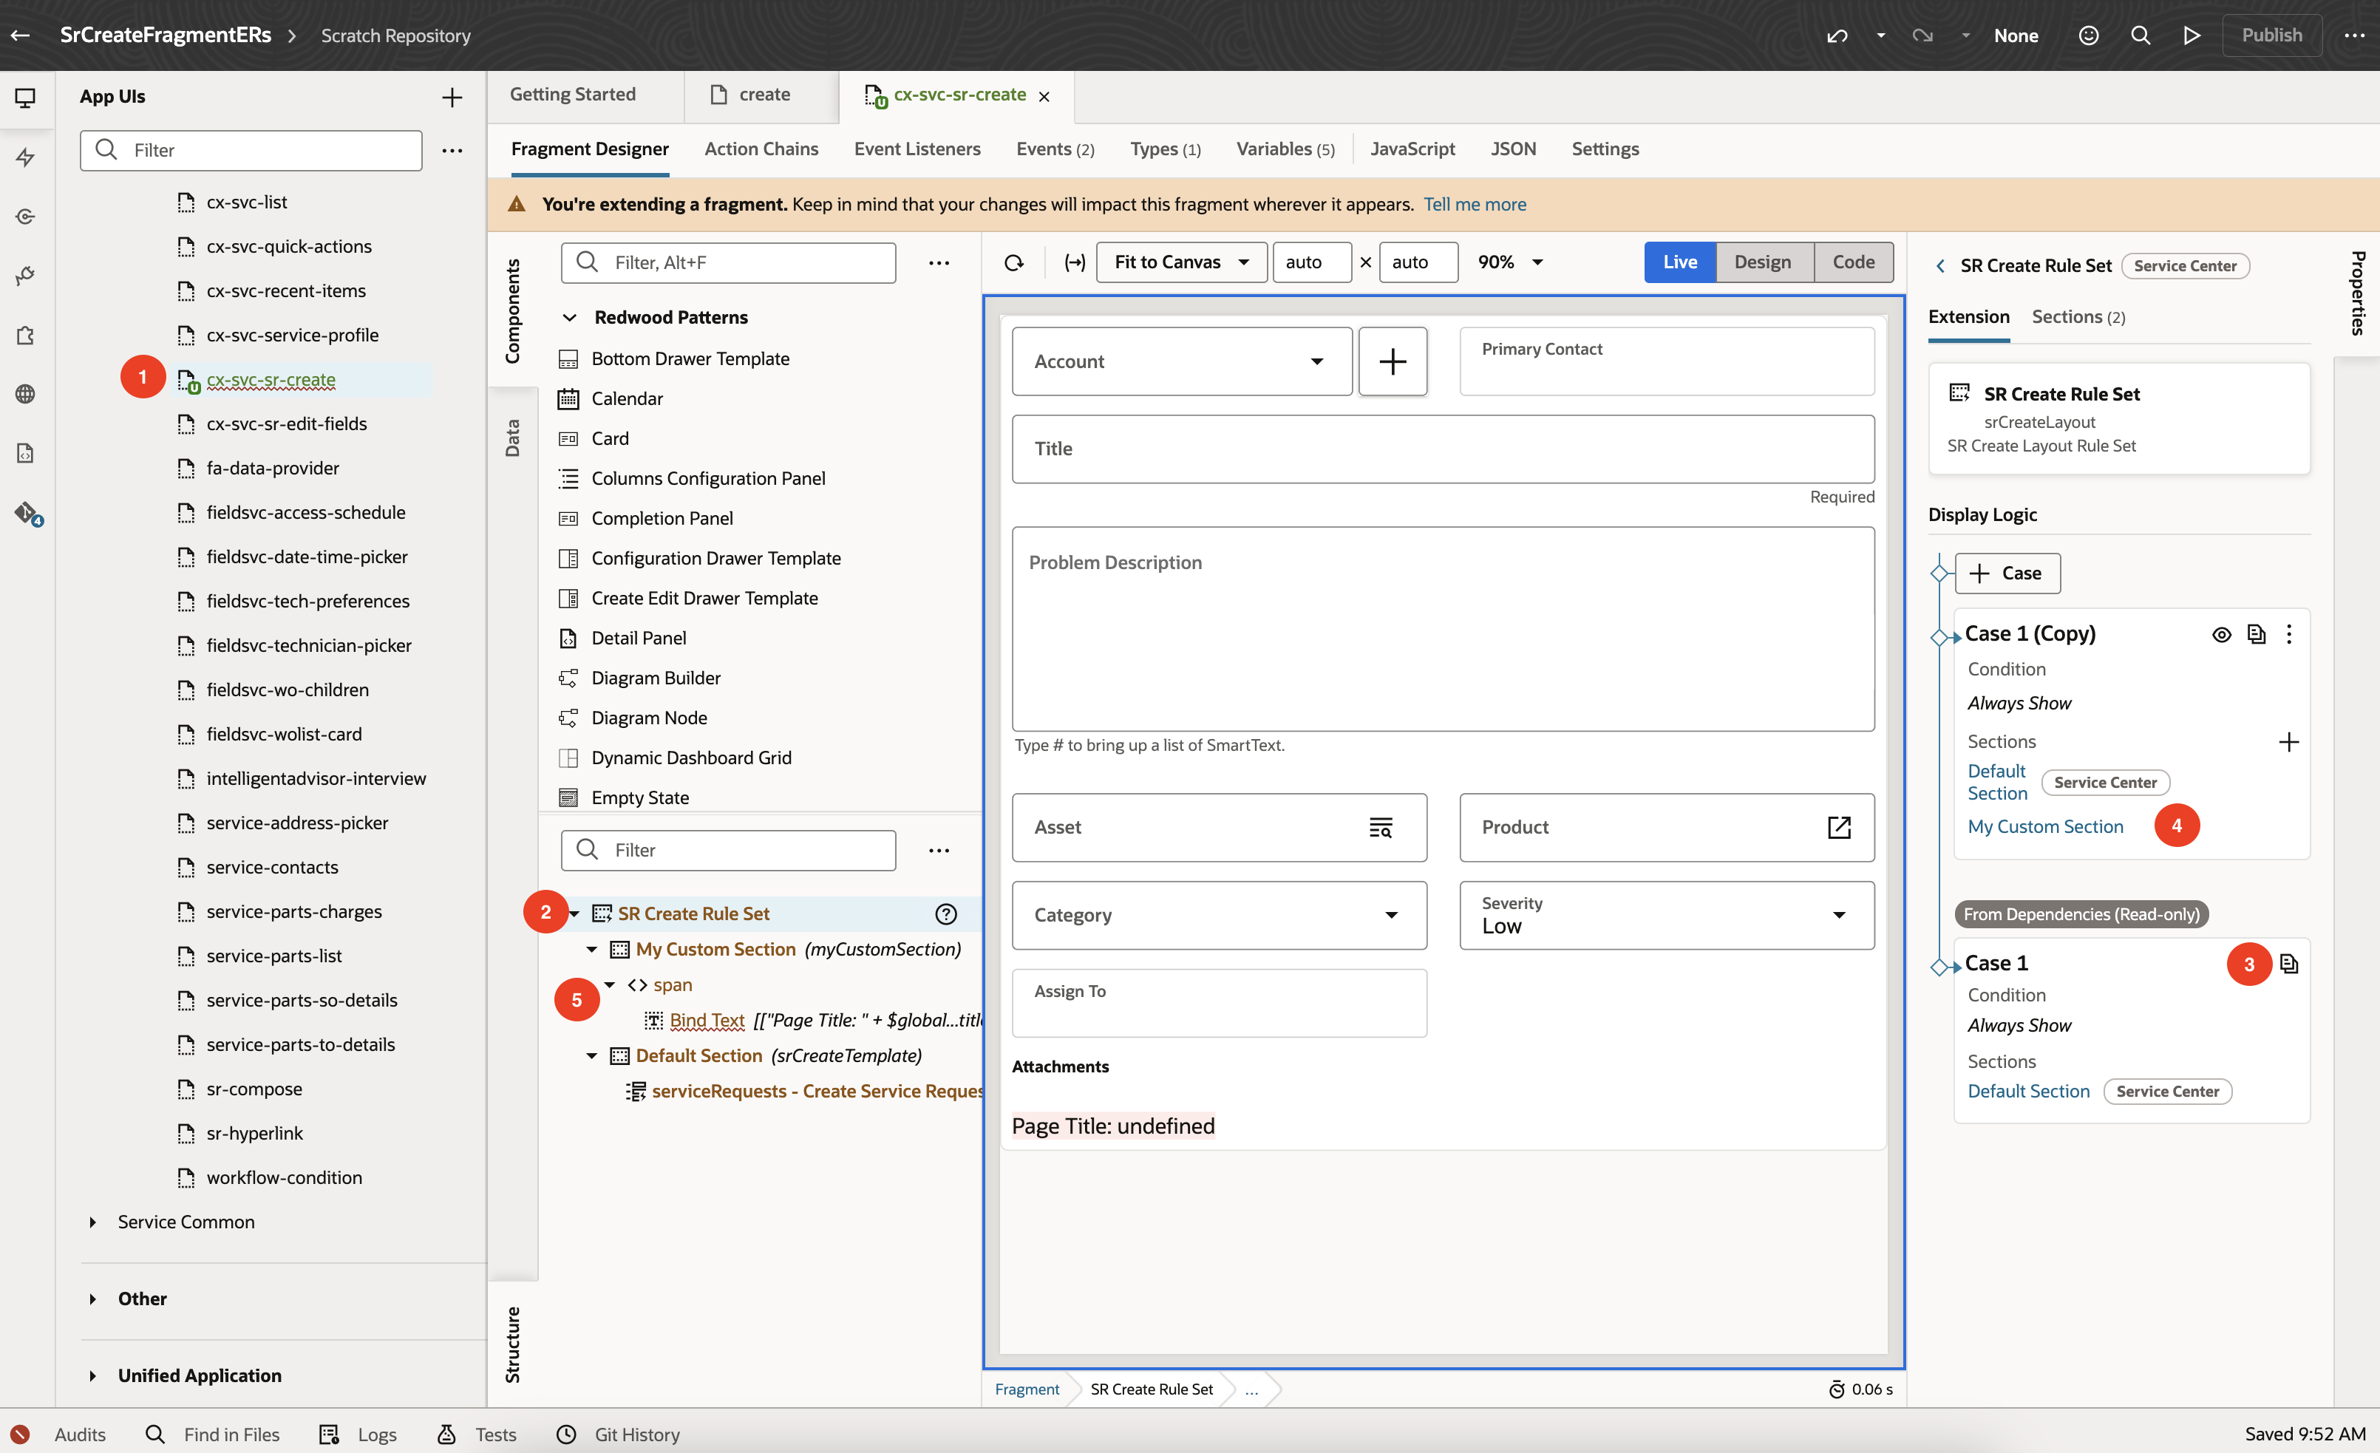Screen dimensions: 2380x1453
Task: Click the canvas reload icon
Action: (1013, 263)
